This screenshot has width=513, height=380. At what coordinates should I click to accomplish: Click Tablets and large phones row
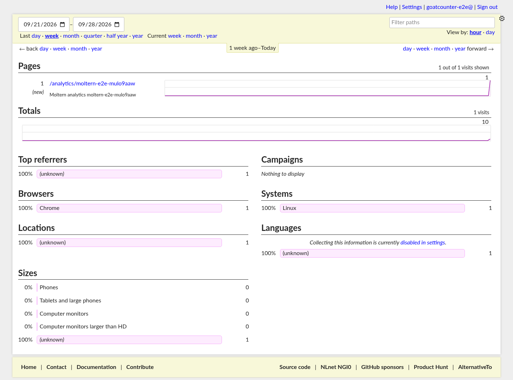[133, 301]
